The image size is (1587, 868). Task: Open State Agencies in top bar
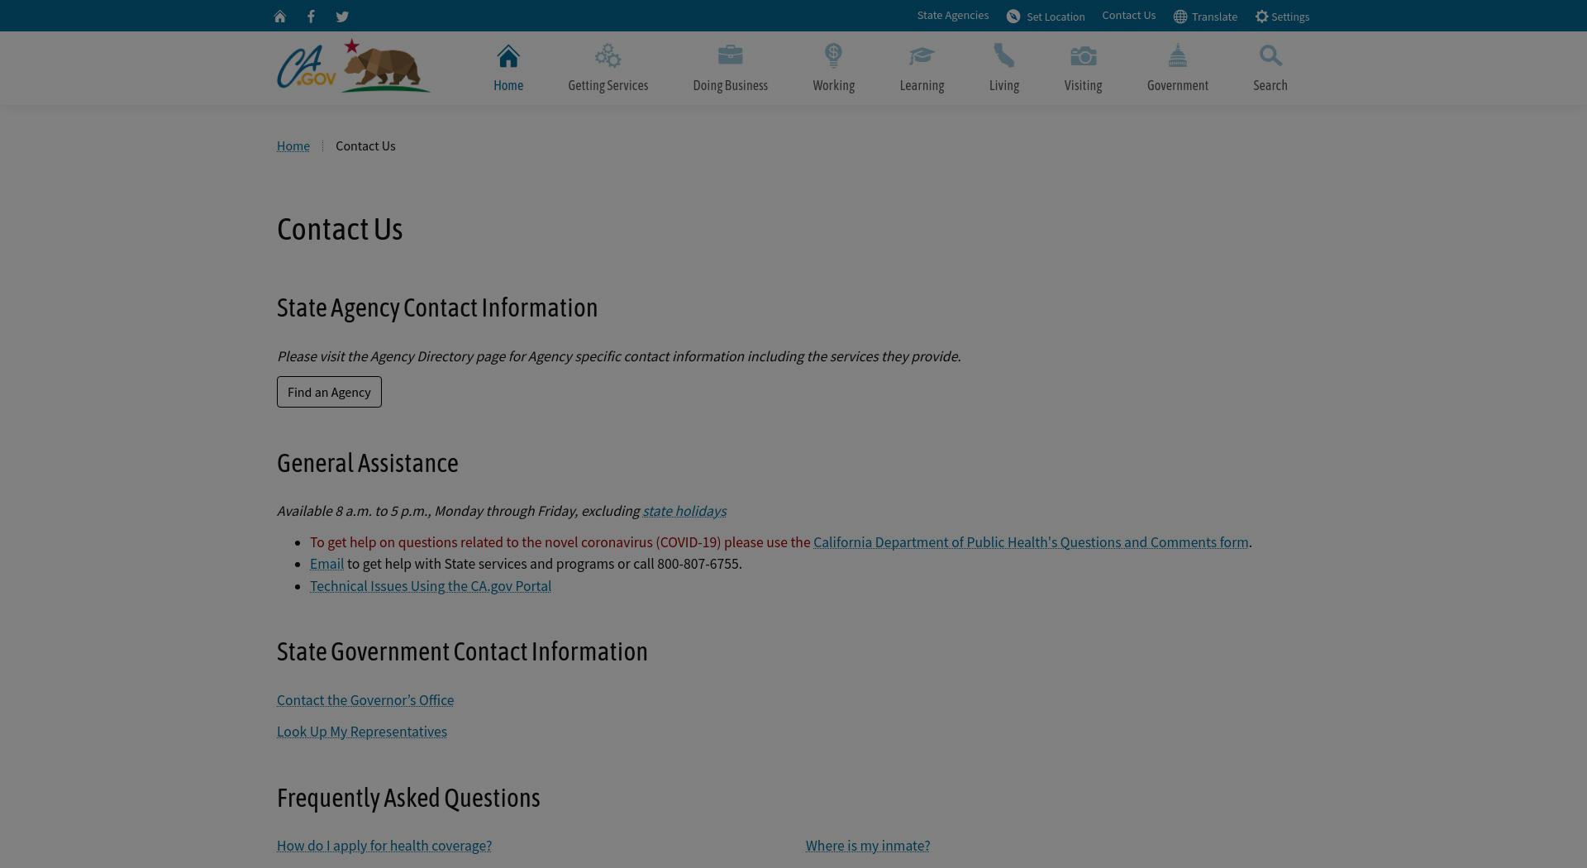[953, 16]
